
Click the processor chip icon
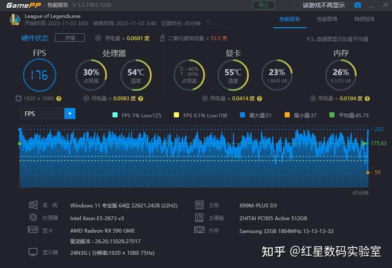coord(33,217)
